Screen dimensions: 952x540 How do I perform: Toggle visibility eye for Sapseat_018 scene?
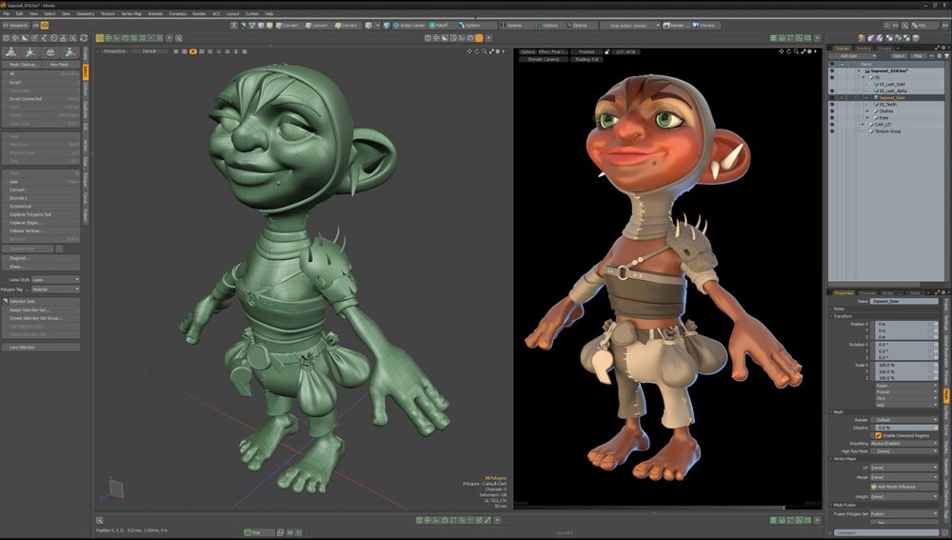(x=832, y=71)
